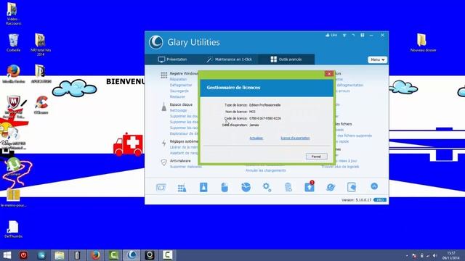This screenshot has height=261, width=465.
Task: Open Firefox from the taskbar
Action: (95, 255)
